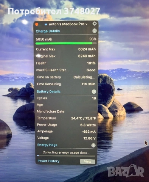This screenshot has width=149, height=182.
Task: Click the 12.86 V voltage value
Action: [x=90, y=138]
